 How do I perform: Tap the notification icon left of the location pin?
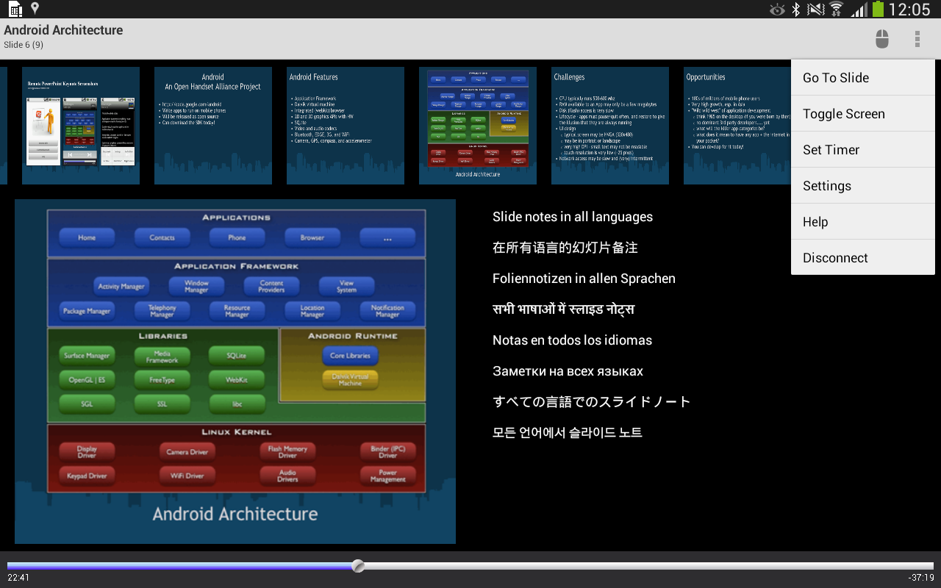pos(15,10)
